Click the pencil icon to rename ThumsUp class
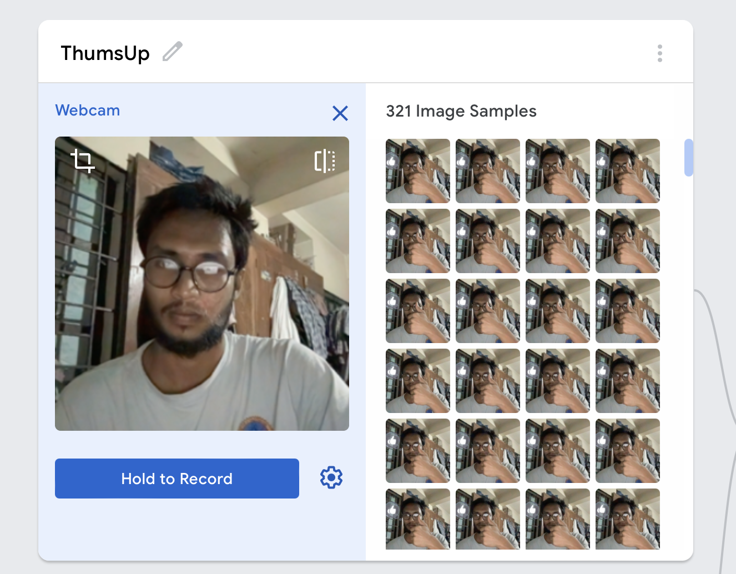The width and height of the screenshot is (736, 574). point(173,52)
